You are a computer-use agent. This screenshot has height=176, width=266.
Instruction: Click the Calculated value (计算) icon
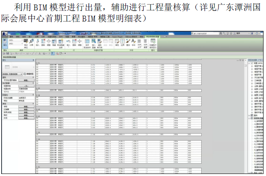tap(31, 42)
